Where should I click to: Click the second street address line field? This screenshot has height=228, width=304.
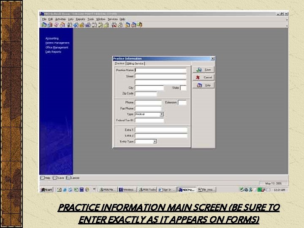pyautogui.click(x=161, y=82)
